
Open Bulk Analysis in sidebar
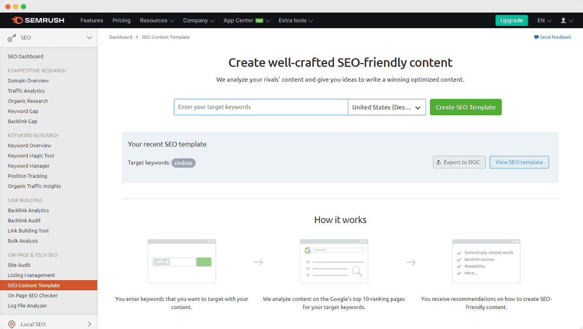23,241
